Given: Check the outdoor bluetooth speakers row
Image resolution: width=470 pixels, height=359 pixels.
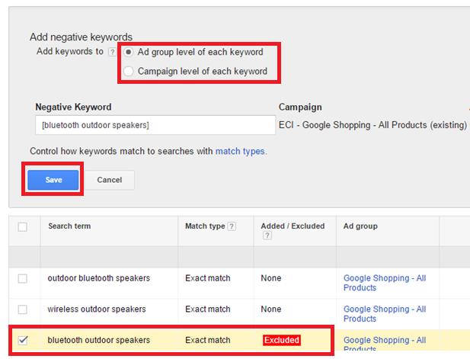Looking at the screenshot, I should [x=23, y=278].
